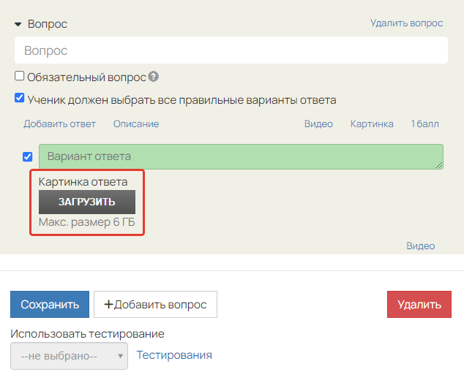Focus the Вопрос text input field
The height and width of the screenshot is (380, 464).
[x=231, y=51]
